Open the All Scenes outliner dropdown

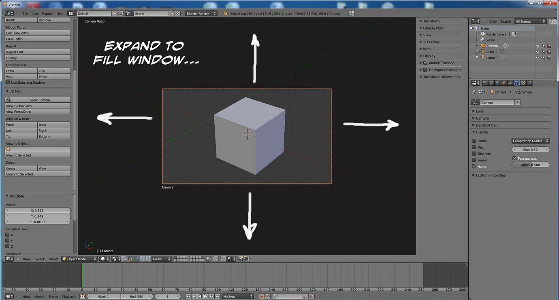(531, 21)
